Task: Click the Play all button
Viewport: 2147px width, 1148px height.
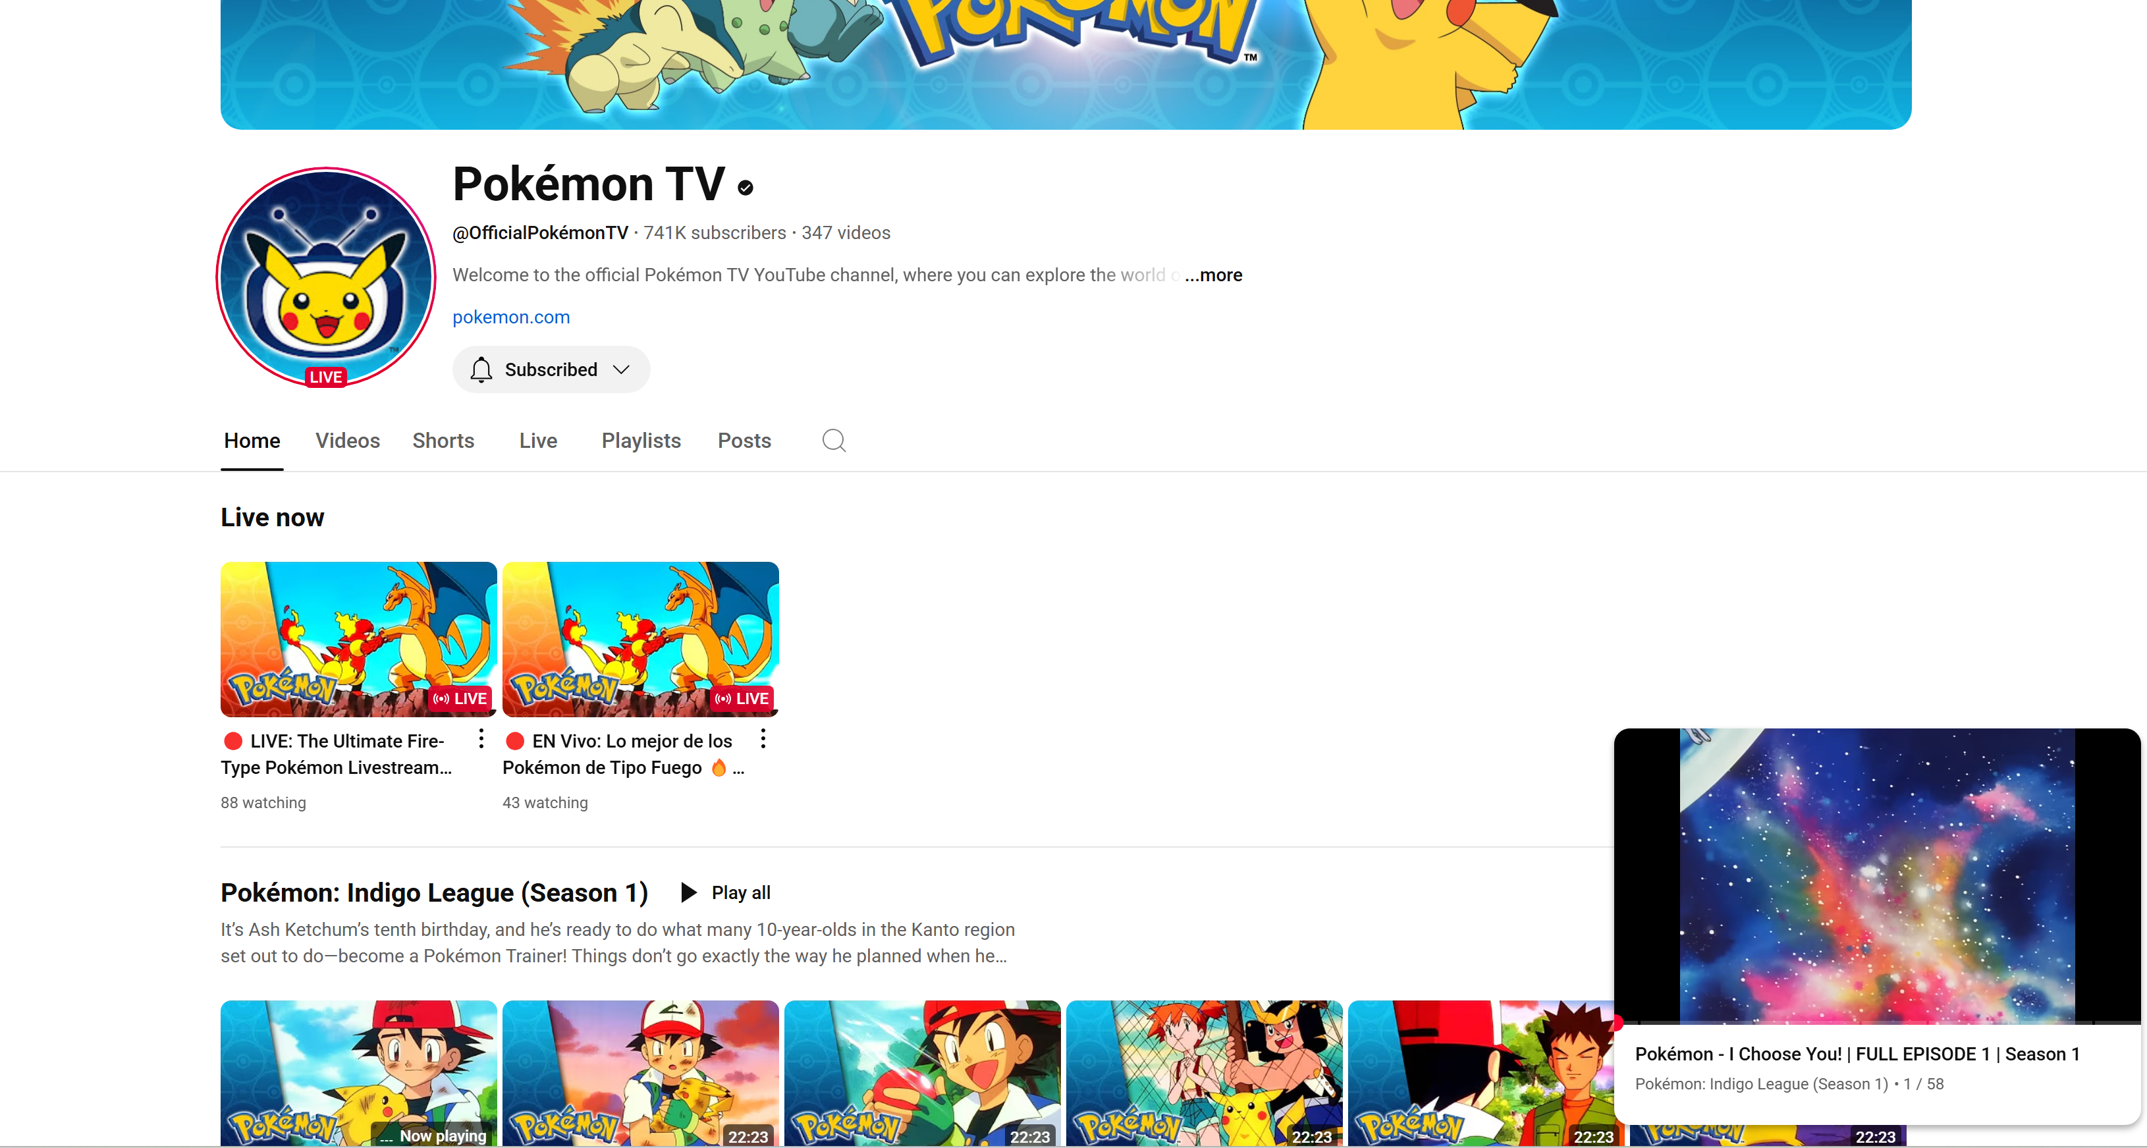Action: (725, 892)
